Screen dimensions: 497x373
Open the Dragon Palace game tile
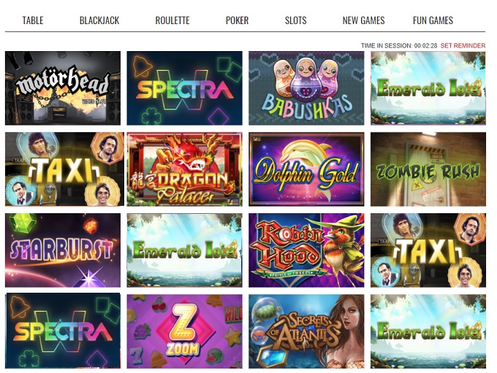point(184,169)
